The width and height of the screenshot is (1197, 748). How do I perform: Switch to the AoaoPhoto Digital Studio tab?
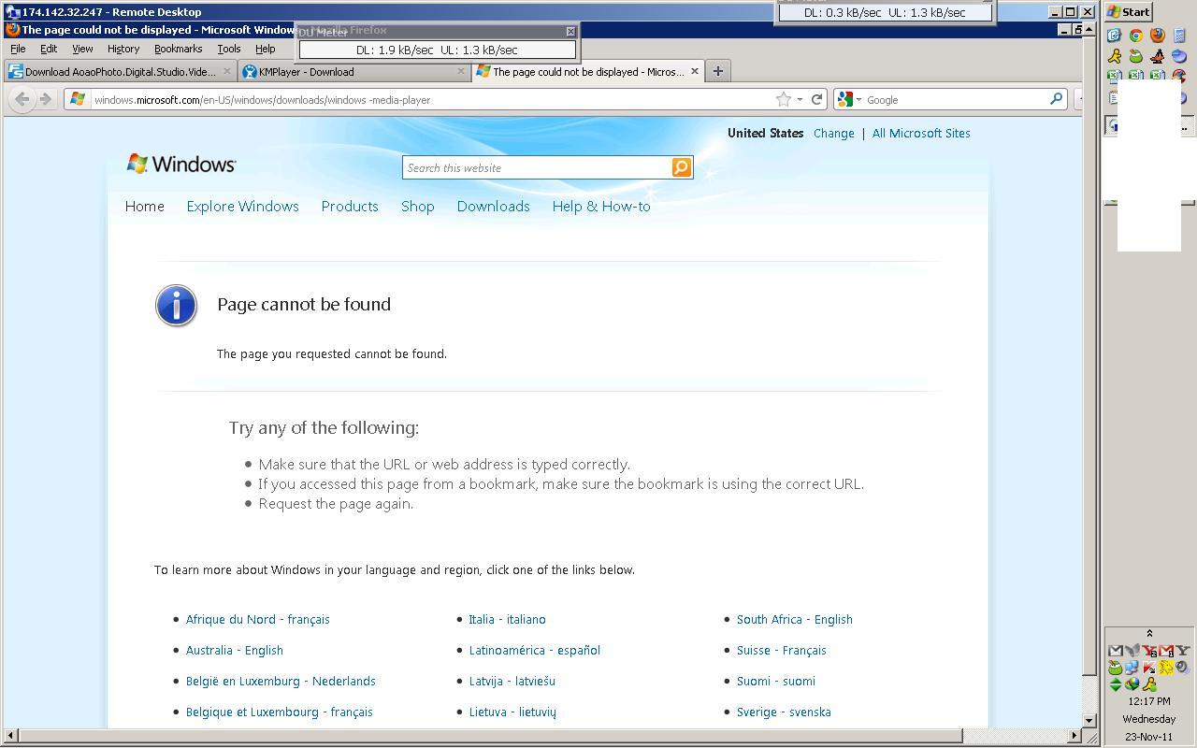121,71
